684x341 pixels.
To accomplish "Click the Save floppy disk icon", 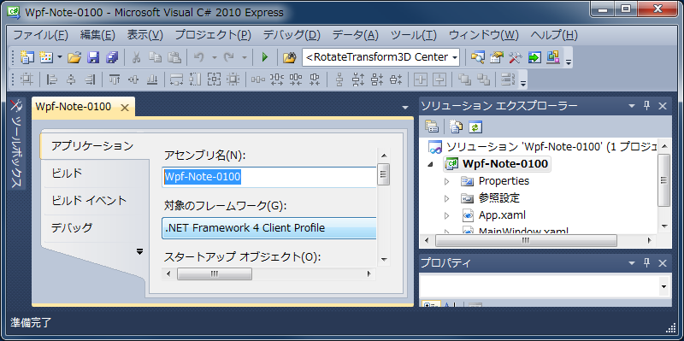I will click(94, 57).
